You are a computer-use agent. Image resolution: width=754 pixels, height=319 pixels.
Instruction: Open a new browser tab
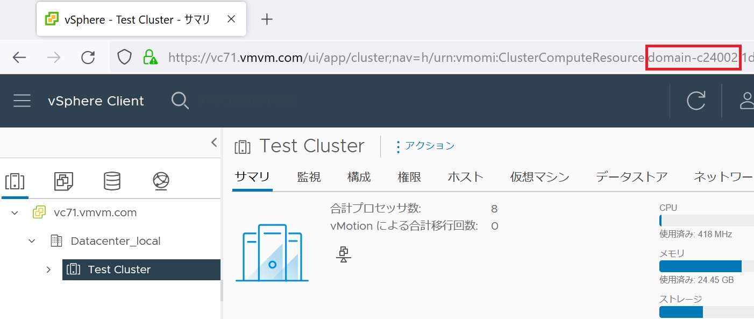(267, 19)
